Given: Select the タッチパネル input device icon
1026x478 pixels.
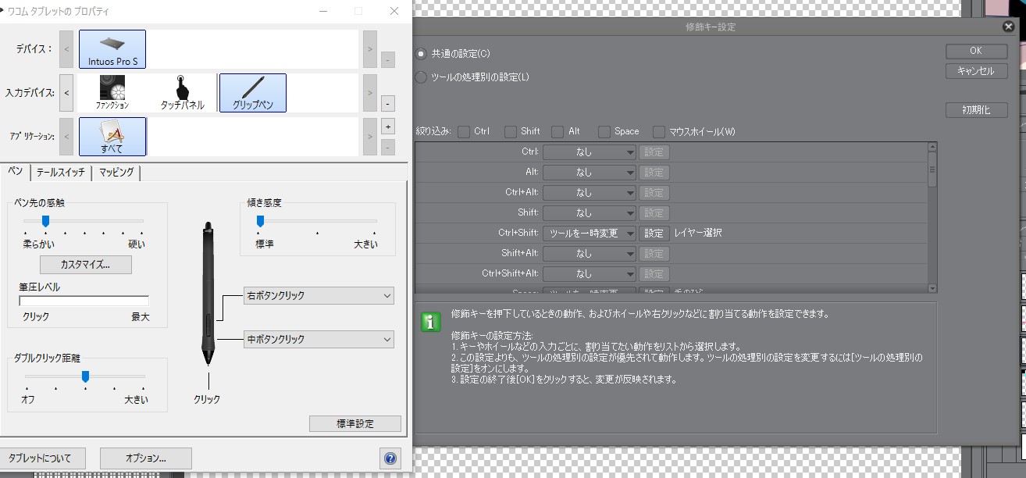Looking at the screenshot, I should click(x=182, y=92).
